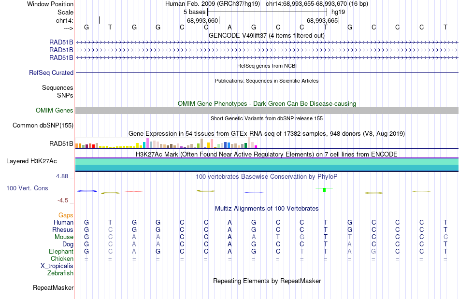The width and height of the screenshot is (459, 299).
Task: Click the RefSeq Curated gene line
Action: [267, 72]
